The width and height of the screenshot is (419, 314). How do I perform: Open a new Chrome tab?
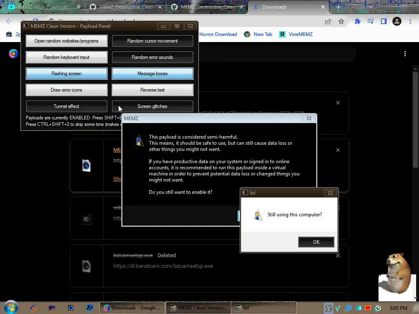[x=338, y=7]
